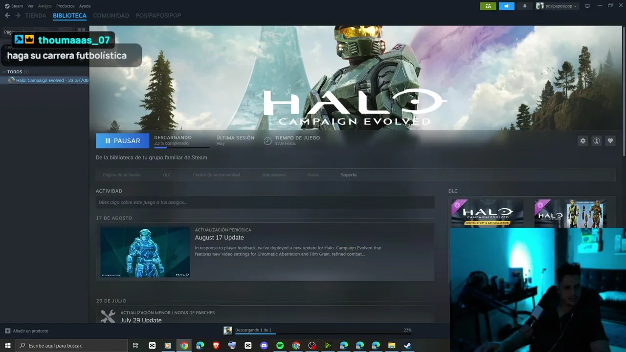
Task: Open Discord from the taskbar
Action: tap(264, 346)
